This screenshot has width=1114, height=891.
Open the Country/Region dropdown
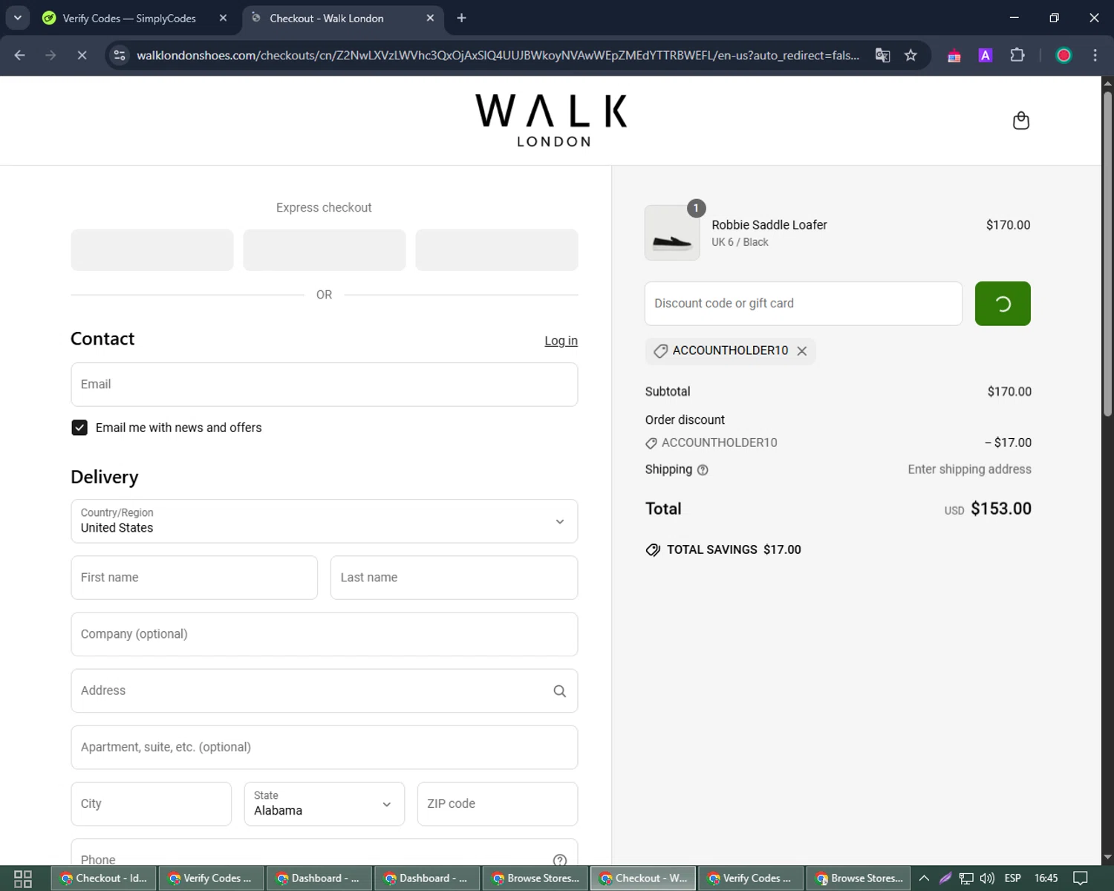click(325, 521)
